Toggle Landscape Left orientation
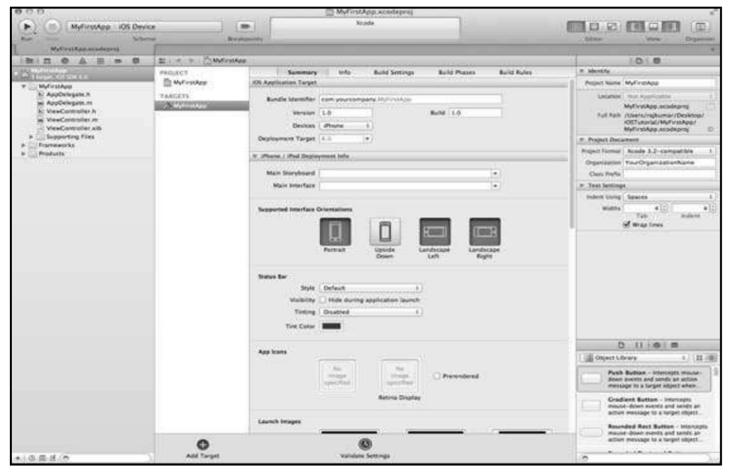Image resolution: width=731 pixels, height=471 pixels. coord(434,231)
